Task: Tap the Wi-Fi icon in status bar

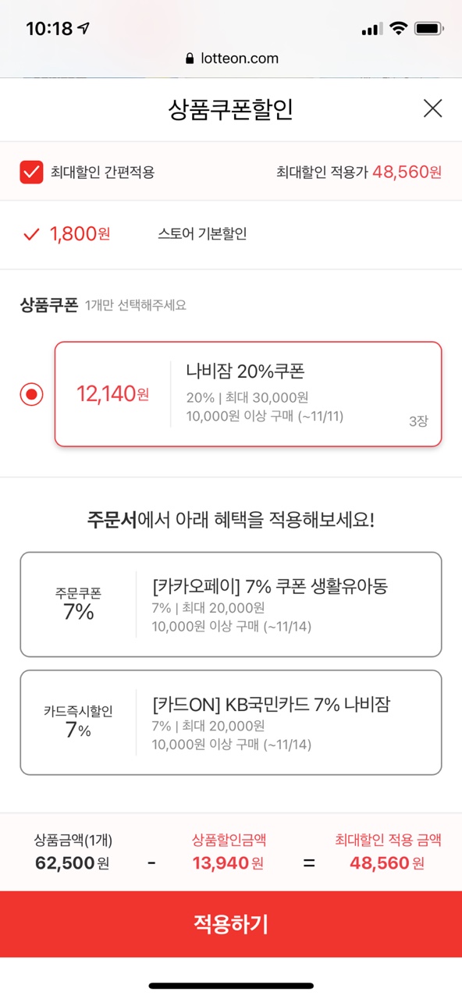Action: (x=399, y=29)
